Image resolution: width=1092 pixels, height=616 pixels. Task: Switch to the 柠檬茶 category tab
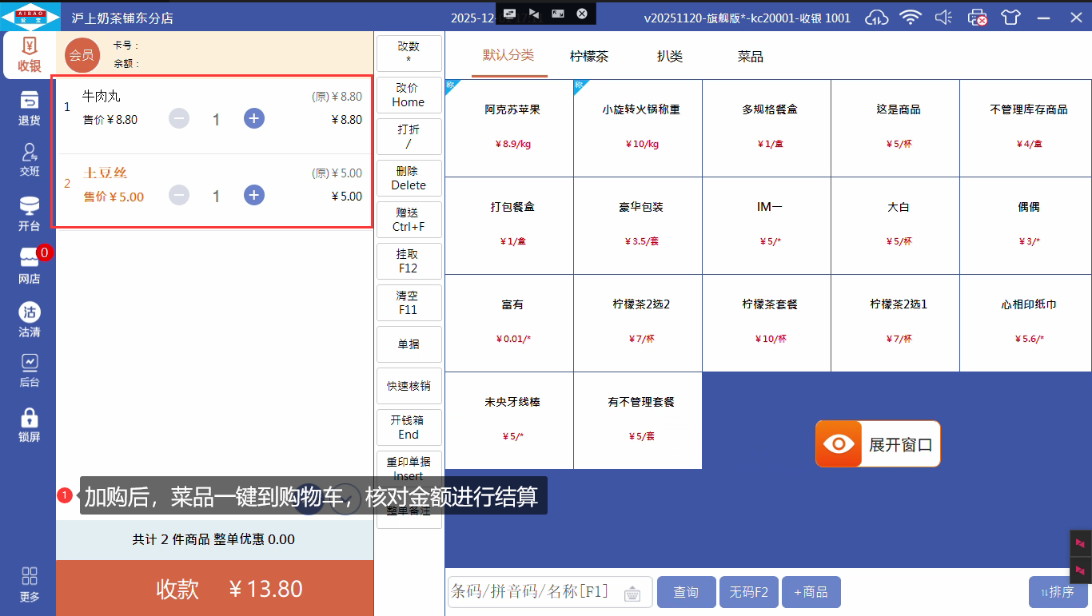589,57
